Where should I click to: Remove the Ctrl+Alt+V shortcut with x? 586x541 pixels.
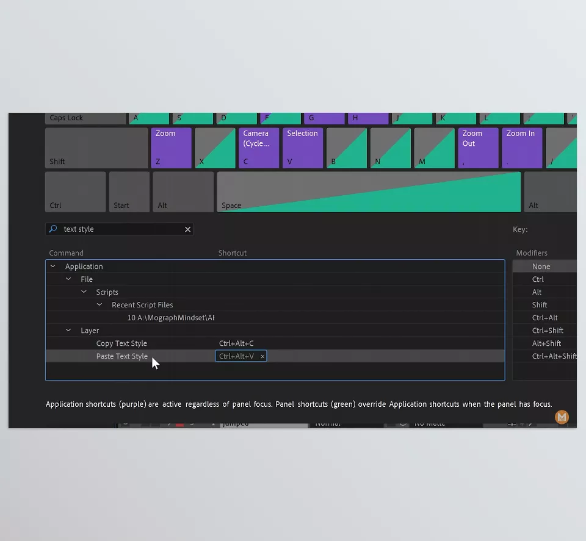[262, 357]
